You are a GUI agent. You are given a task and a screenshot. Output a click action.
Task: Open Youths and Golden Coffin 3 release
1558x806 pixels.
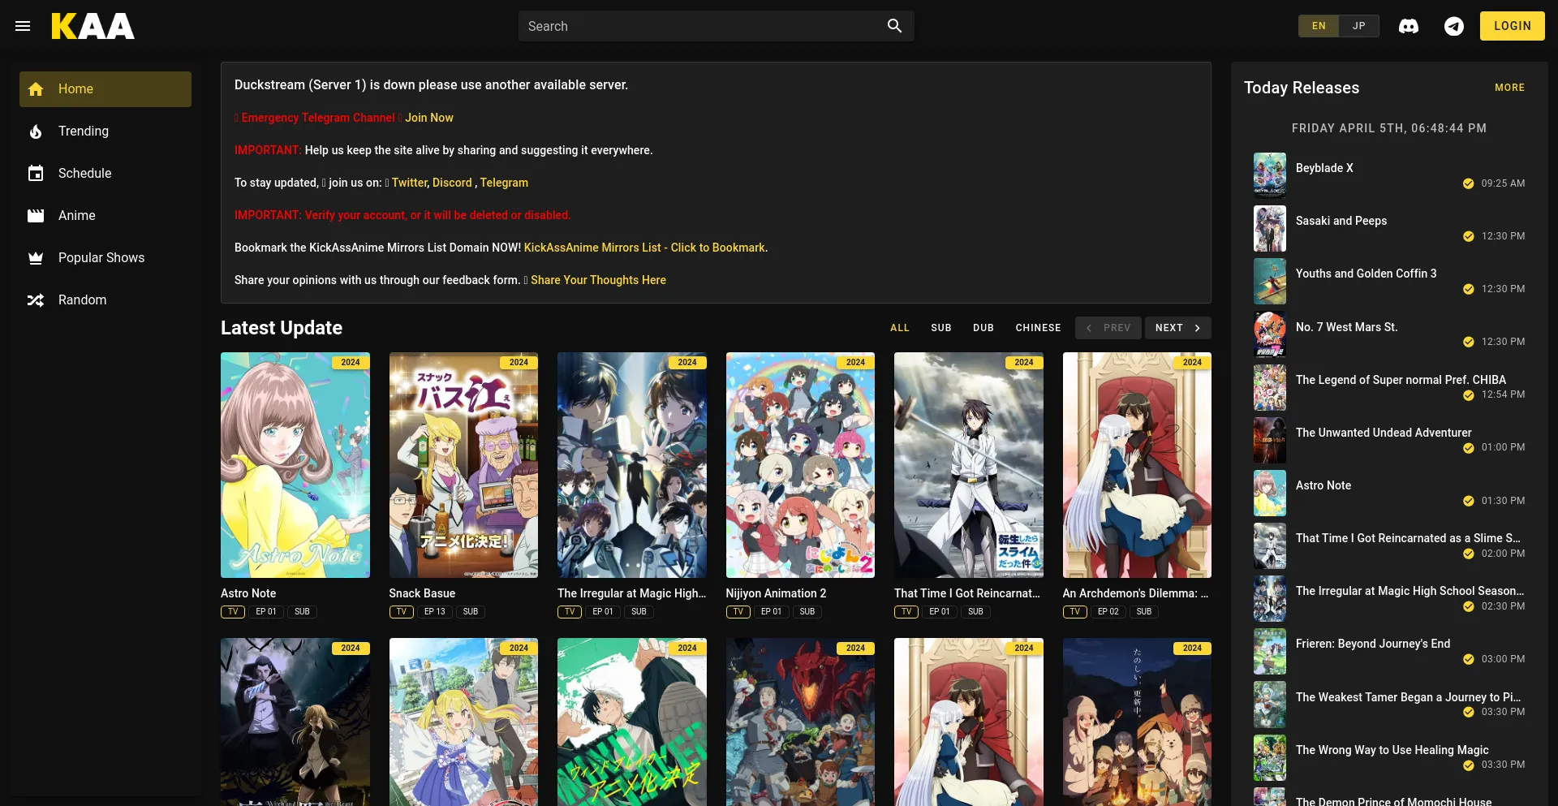1366,274
